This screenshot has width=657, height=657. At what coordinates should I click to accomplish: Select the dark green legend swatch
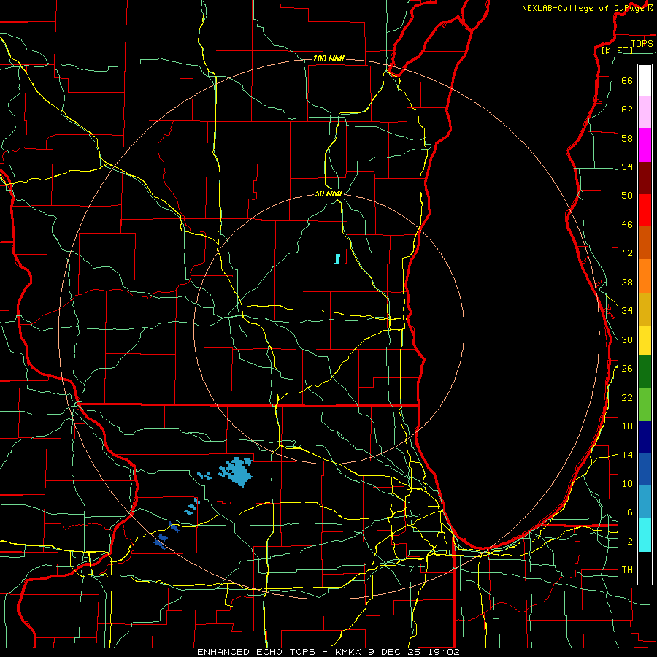point(645,372)
